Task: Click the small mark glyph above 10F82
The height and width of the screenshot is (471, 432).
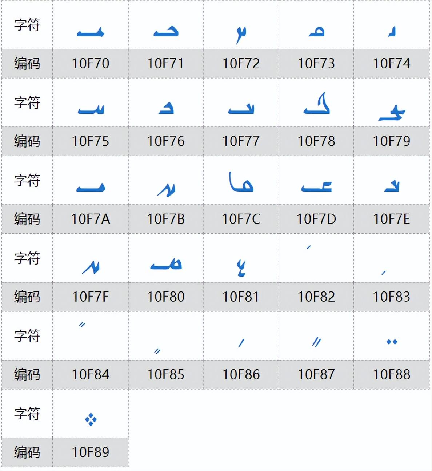Action: pos(308,247)
